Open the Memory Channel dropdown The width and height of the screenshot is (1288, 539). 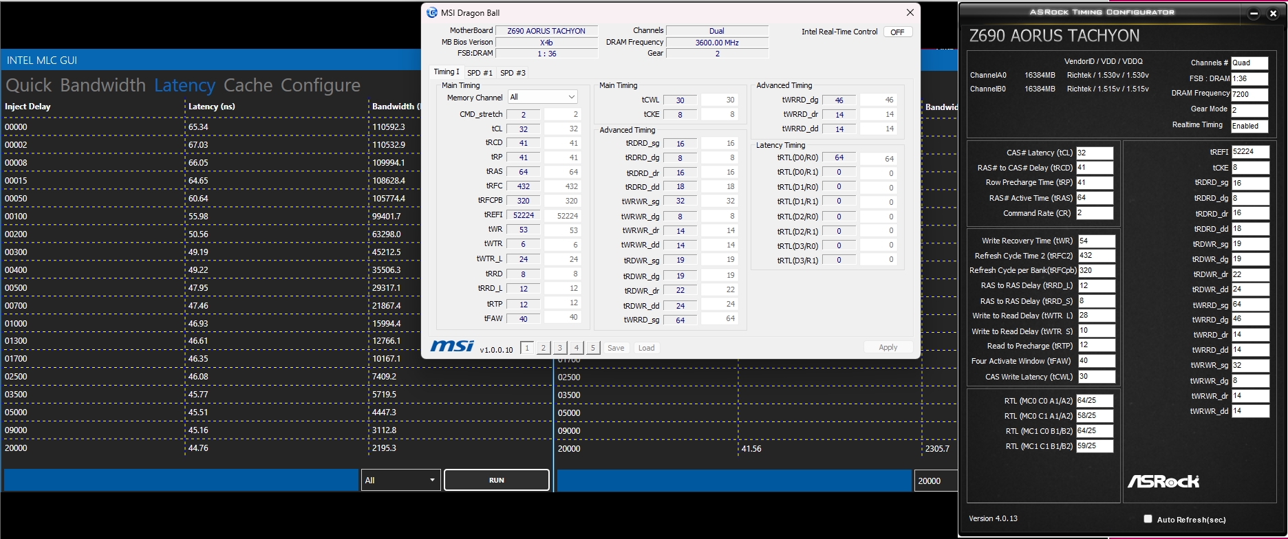tap(543, 97)
